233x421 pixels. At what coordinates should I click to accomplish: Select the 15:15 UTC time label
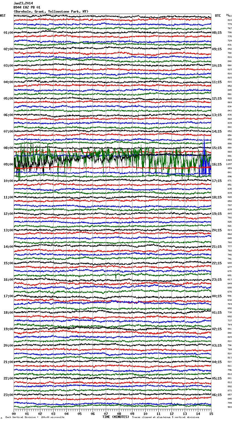pos(217,148)
